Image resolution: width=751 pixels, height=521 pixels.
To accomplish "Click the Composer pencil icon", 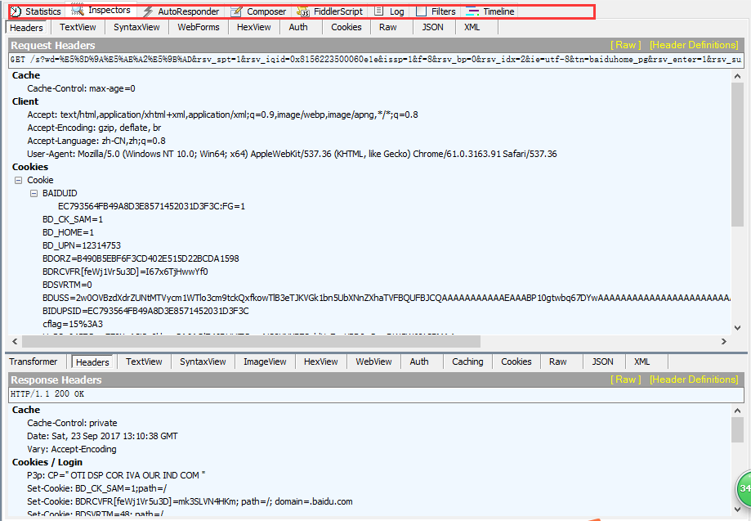I will 236,11.
